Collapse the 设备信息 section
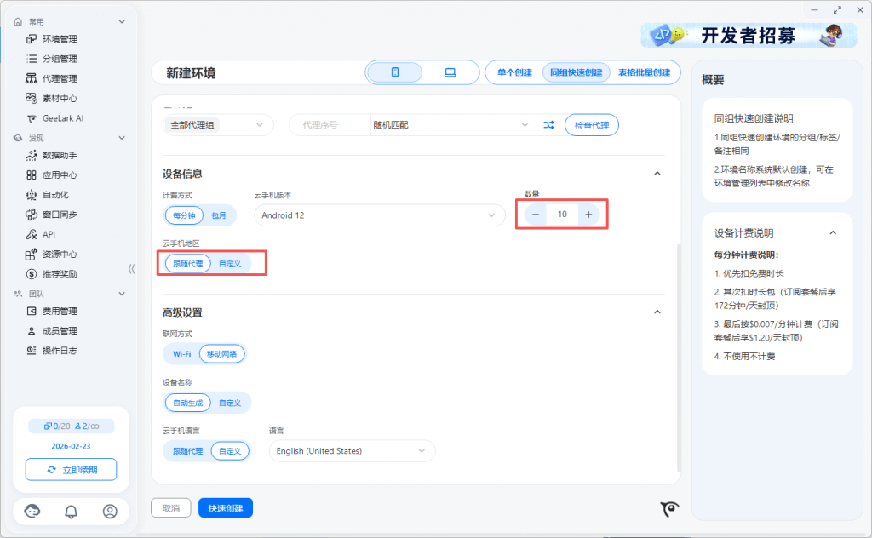Screen dimensions: 872x538 (x=657, y=174)
